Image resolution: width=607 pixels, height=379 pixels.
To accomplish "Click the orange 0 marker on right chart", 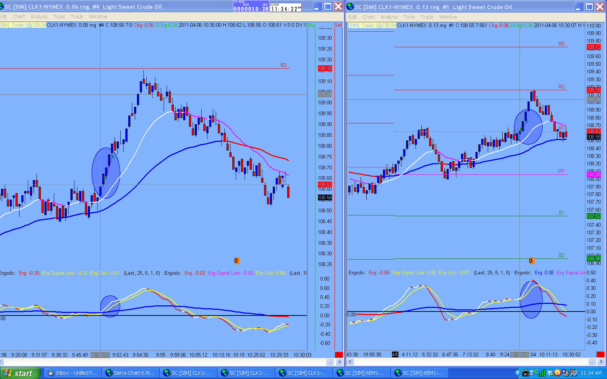I will pos(531,261).
